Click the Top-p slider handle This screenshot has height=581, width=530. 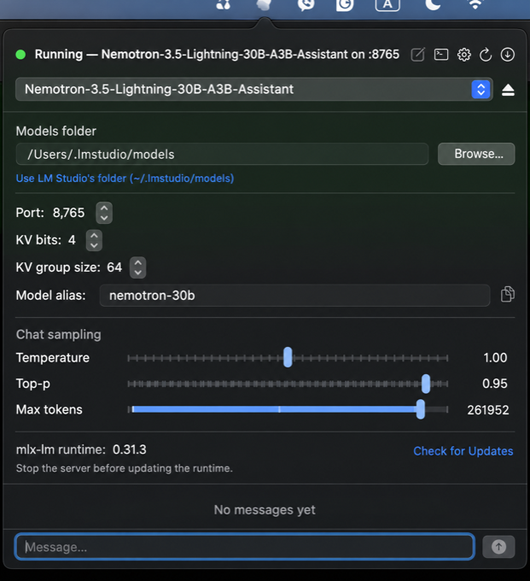tap(426, 384)
